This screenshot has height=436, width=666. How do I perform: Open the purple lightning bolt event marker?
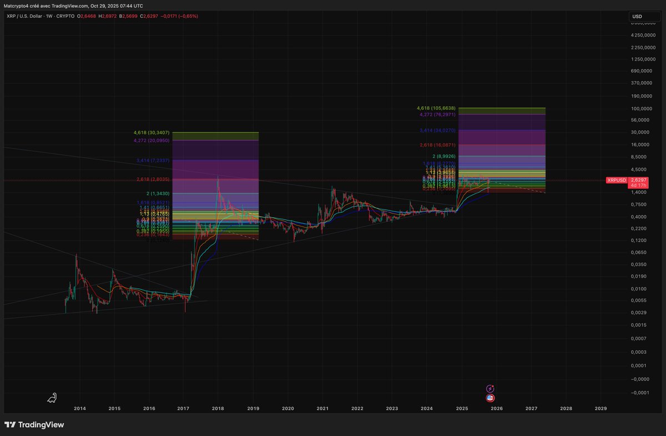tap(490, 389)
